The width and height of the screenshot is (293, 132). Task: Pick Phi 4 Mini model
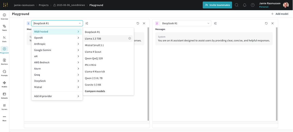point(108,65)
